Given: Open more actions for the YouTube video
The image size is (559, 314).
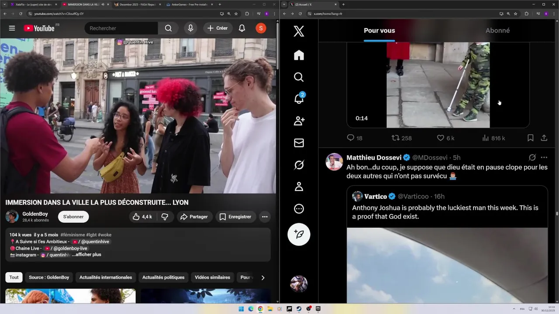Looking at the screenshot, I should [x=265, y=217].
